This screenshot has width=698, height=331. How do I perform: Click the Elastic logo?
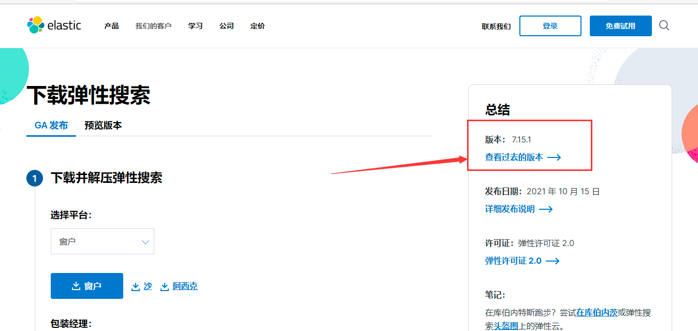pos(54,25)
